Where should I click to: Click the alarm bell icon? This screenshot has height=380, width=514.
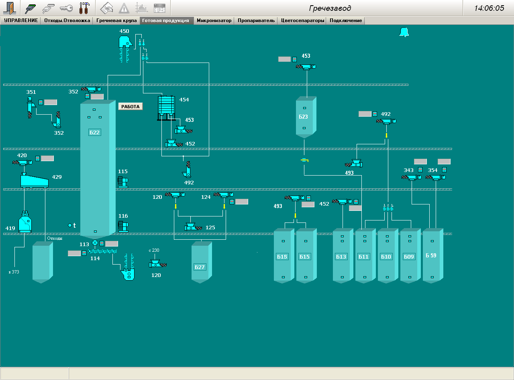tap(404, 32)
